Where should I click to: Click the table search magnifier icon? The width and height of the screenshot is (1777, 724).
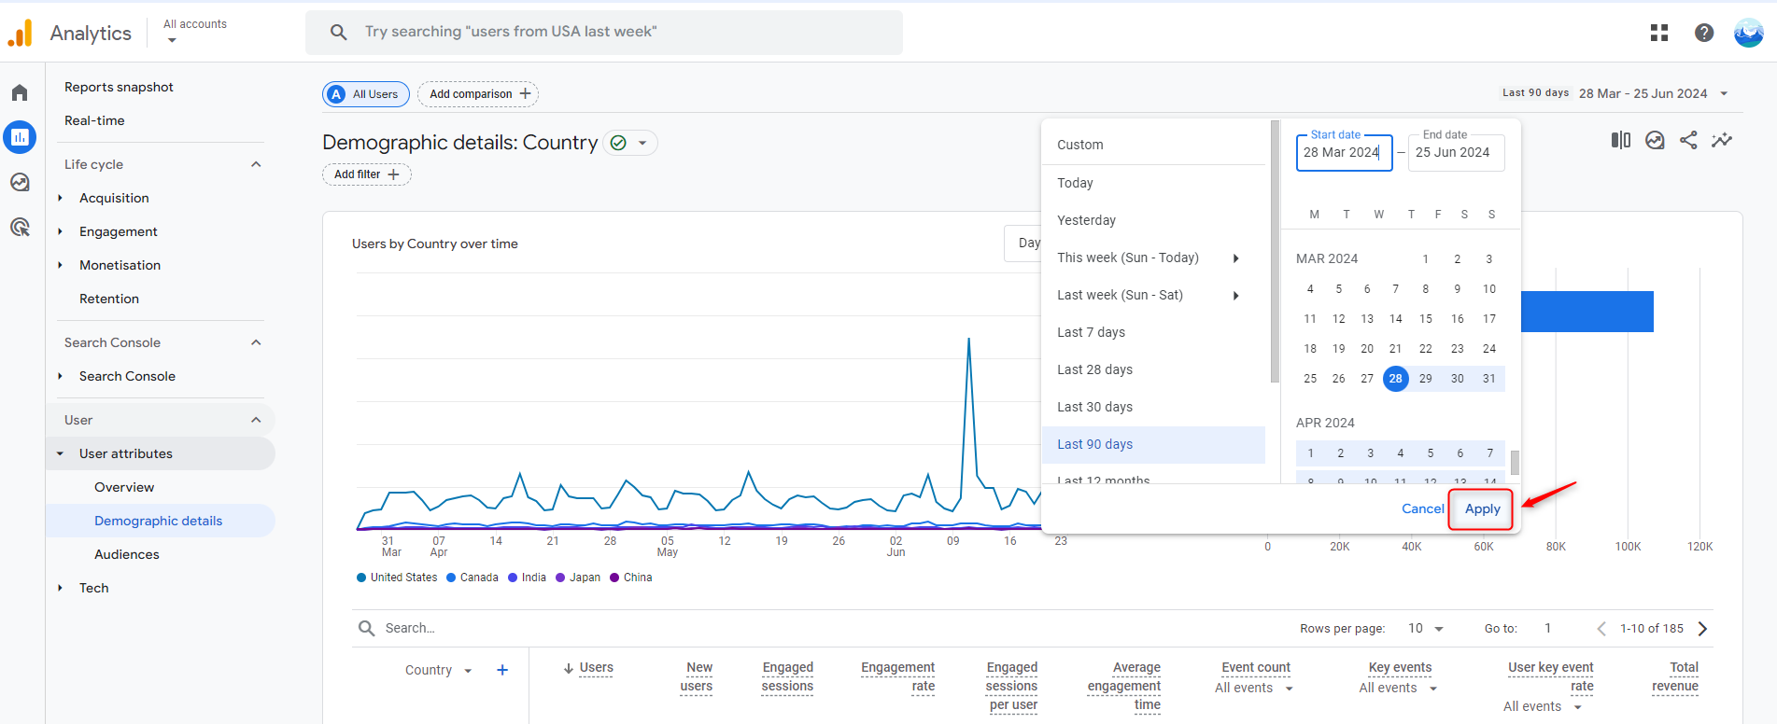[x=367, y=628]
